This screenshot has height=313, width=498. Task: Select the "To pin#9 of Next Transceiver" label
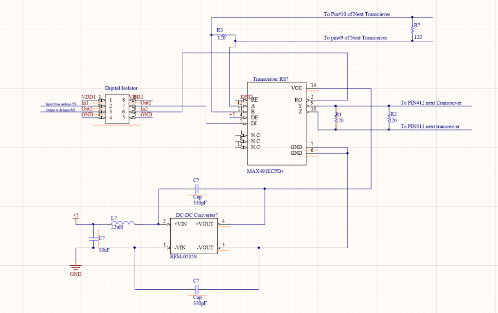click(x=355, y=38)
